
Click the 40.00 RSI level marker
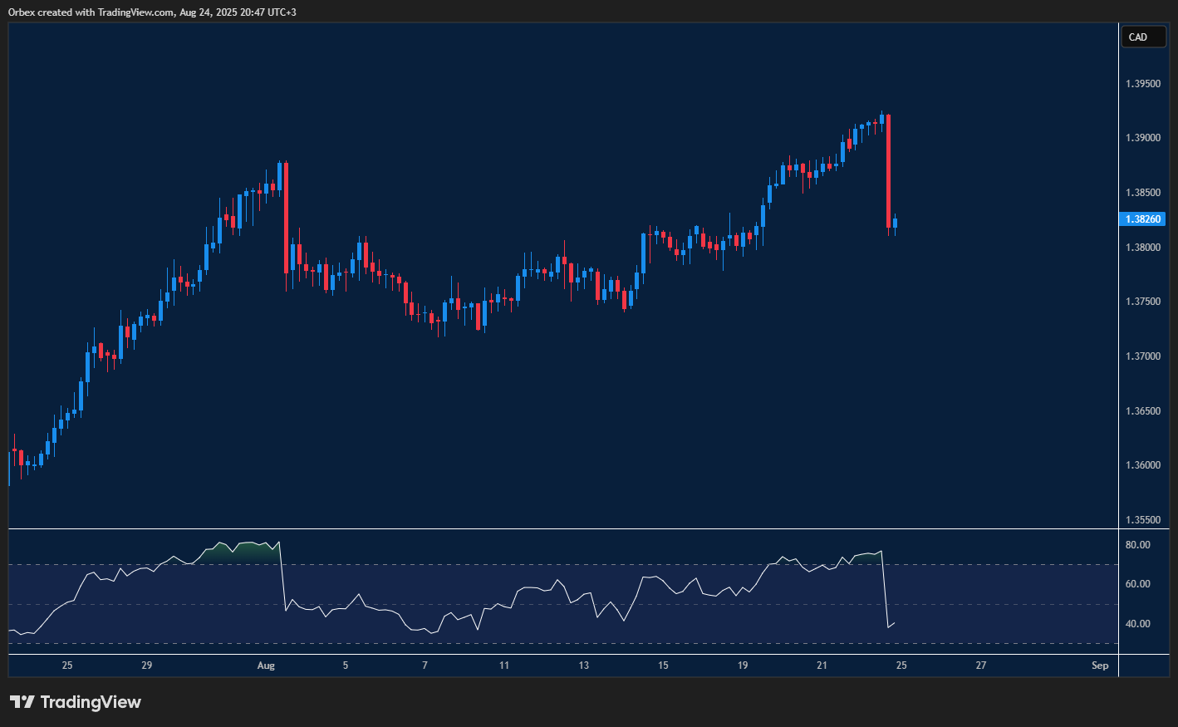[1138, 623]
